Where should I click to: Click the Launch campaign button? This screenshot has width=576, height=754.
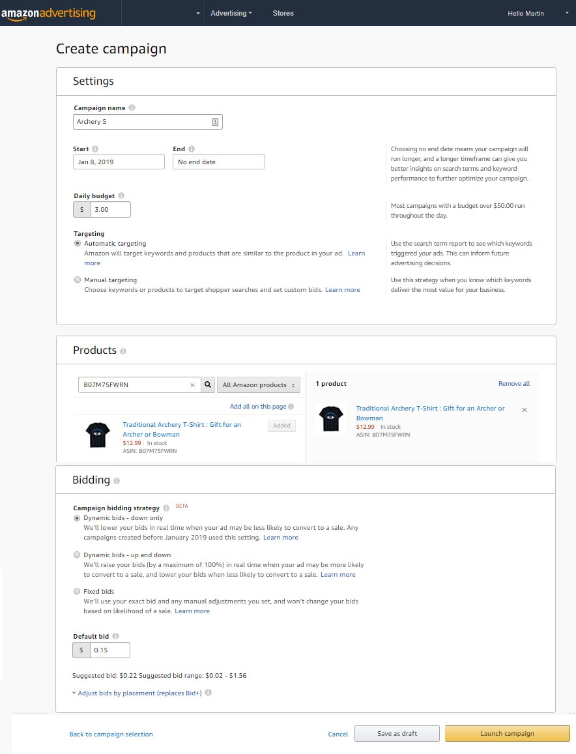point(507,734)
